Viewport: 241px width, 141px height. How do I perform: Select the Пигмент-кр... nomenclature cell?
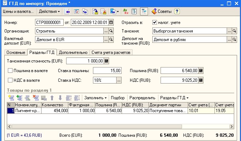(x=28, y=111)
